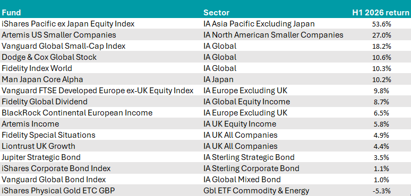
Task: Select BlackRock Continental European Income cell
Action: click(77, 113)
